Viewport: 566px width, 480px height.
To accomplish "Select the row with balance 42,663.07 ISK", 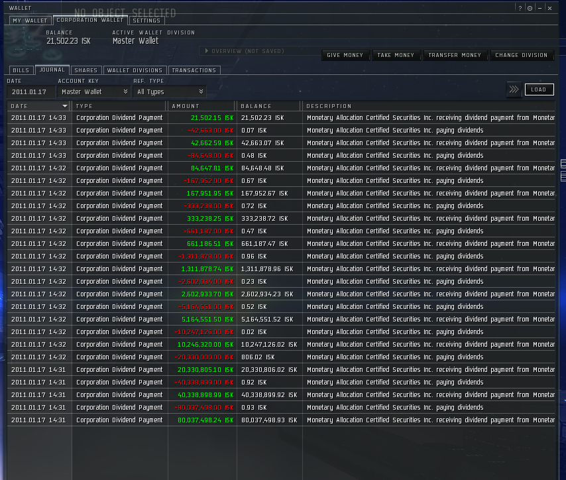I will tap(281, 143).
